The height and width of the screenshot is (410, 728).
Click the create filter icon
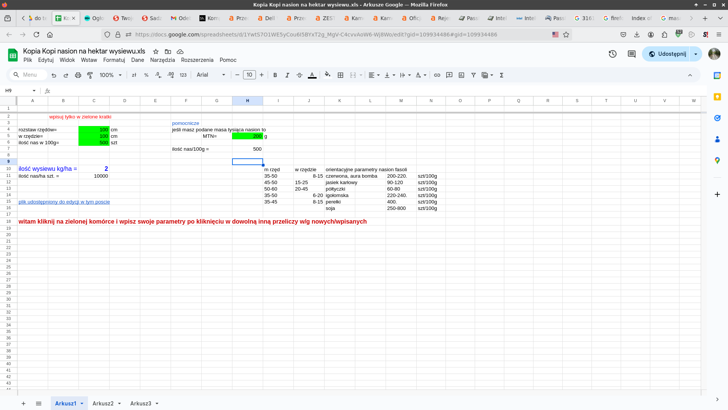coord(473,75)
